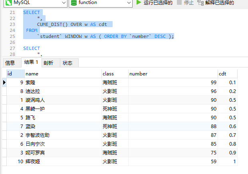Open the function database dropdown
This screenshot has height=174, width=248.
pyautogui.click(x=101, y=3)
